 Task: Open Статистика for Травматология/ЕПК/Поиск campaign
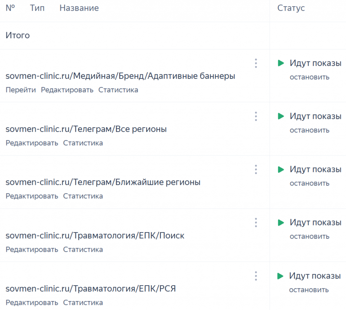(x=83, y=249)
